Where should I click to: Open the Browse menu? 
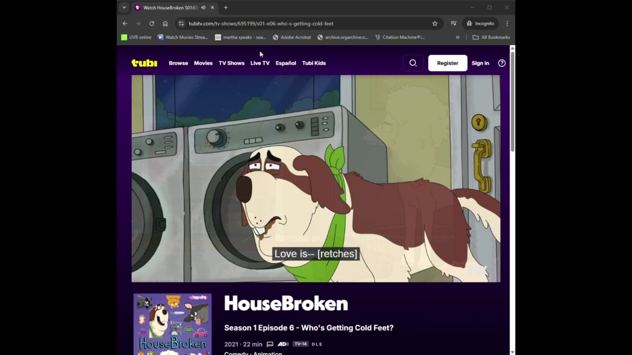click(x=178, y=63)
